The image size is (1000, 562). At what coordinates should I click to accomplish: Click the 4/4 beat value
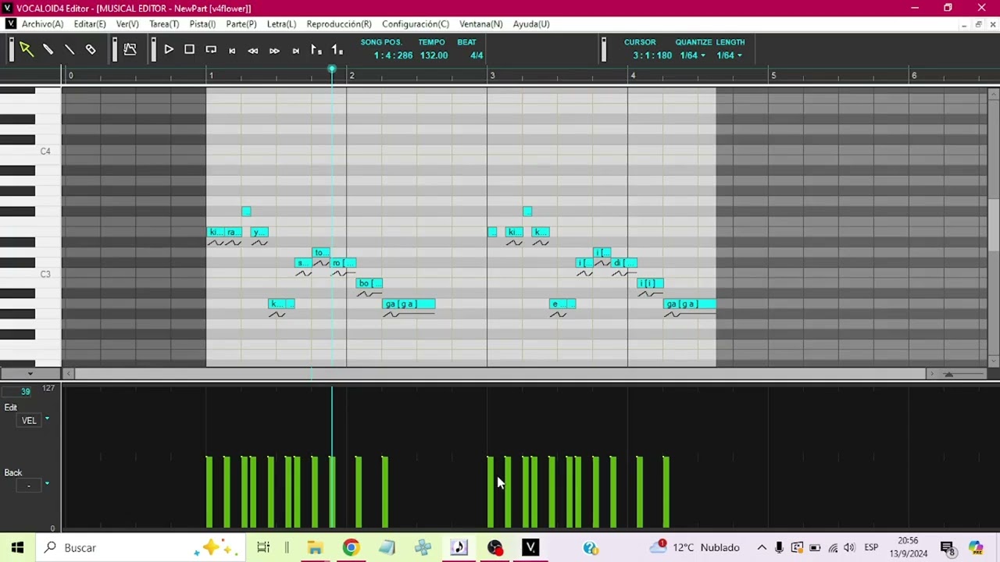477,55
